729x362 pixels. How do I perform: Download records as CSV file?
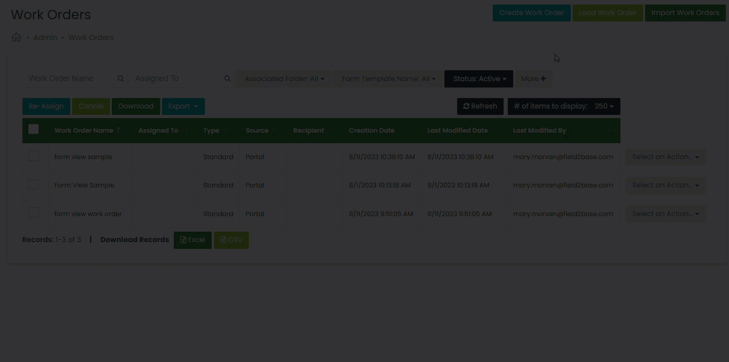tap(231, 240)
